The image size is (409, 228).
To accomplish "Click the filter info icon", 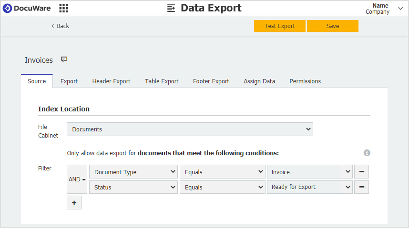I will 367,153.
